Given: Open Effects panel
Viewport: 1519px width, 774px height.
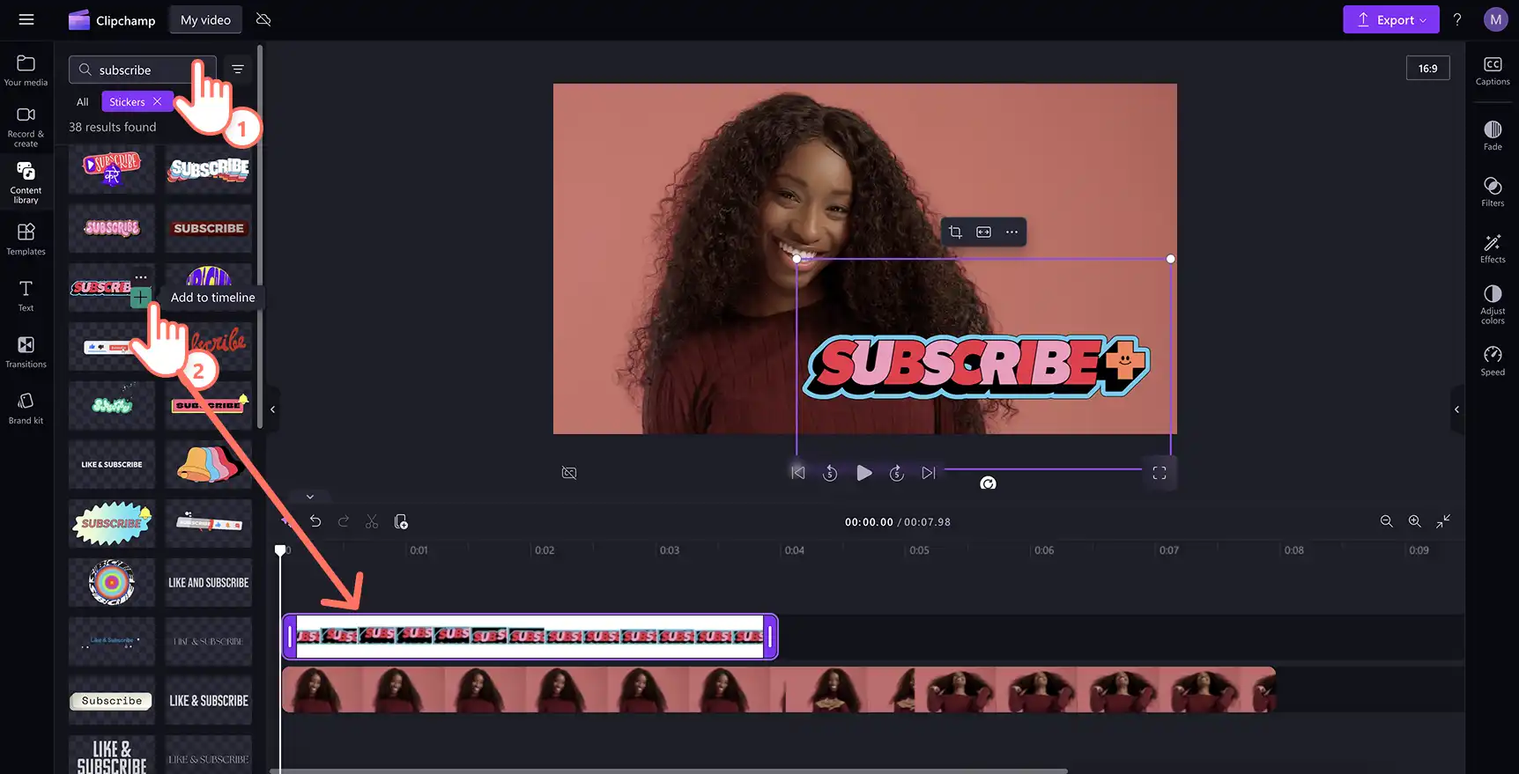Looking at the screenshot, I should 1493,248.
